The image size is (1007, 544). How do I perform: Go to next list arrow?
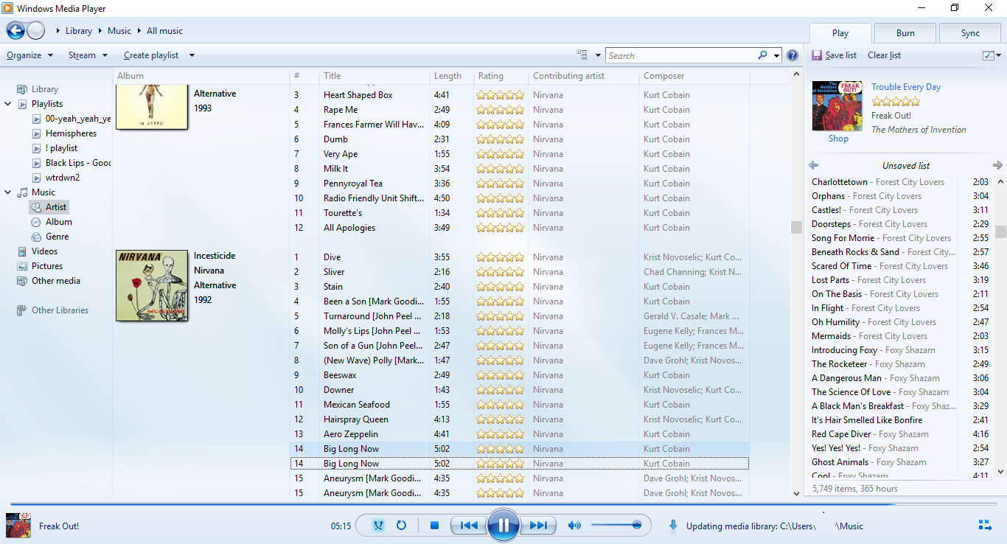[x=997, y=165]
